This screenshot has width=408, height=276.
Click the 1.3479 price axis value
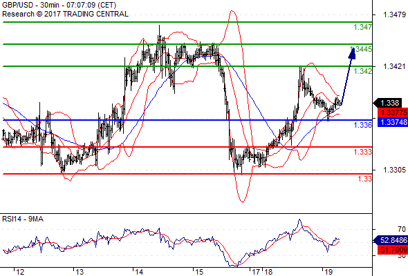click(394, 14)
